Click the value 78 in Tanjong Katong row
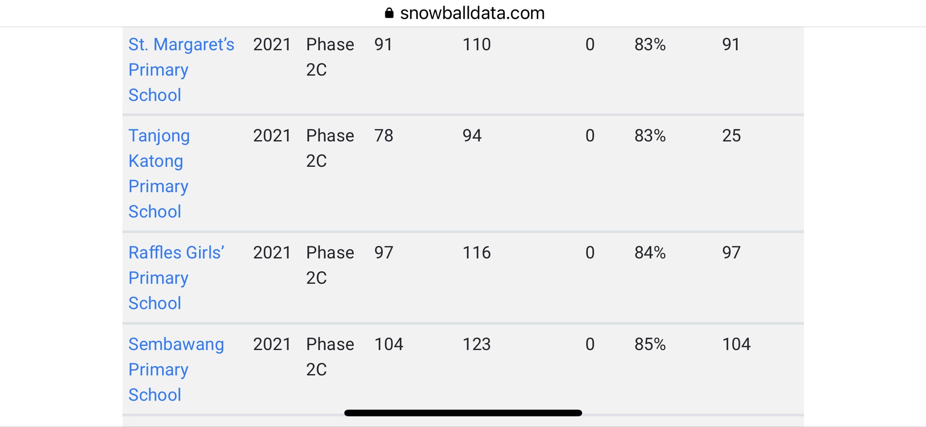 [383, 136]
